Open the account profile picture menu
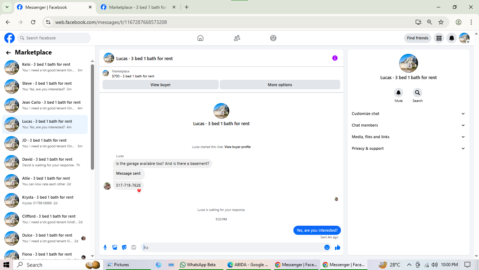The width and height of the screenshot is (479, 270). tap(464, 38)
